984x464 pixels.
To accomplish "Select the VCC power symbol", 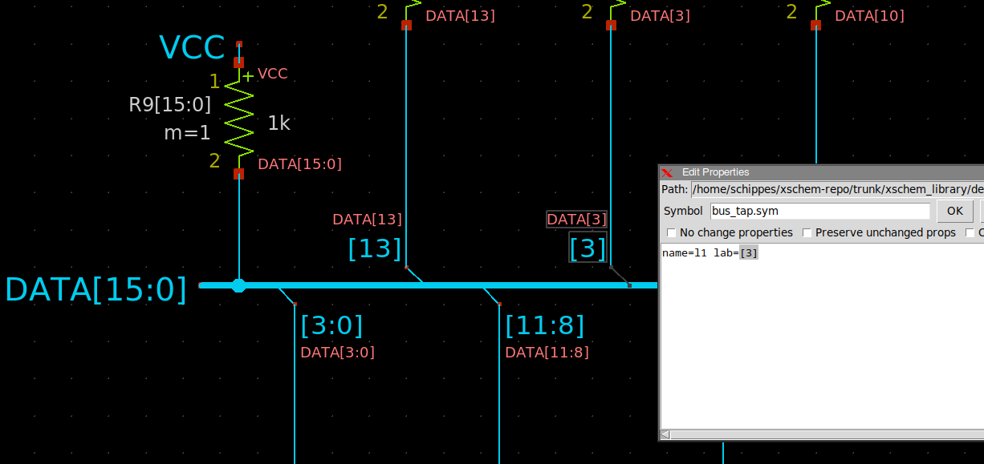I will (192, 48).
